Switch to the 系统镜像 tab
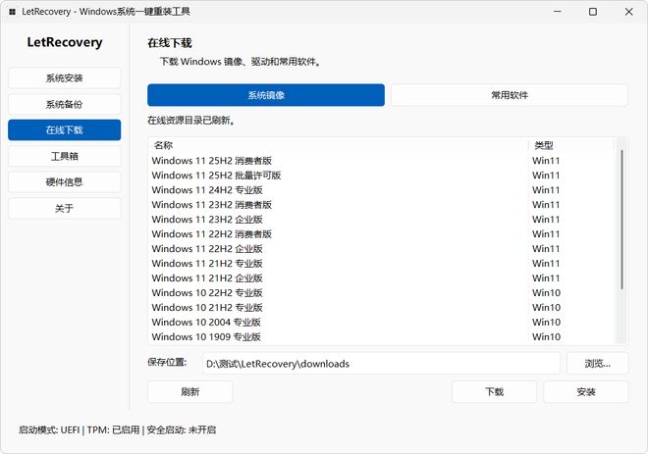 coord(266,95)
